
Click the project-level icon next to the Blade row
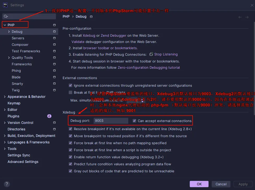tap(54, 77)
